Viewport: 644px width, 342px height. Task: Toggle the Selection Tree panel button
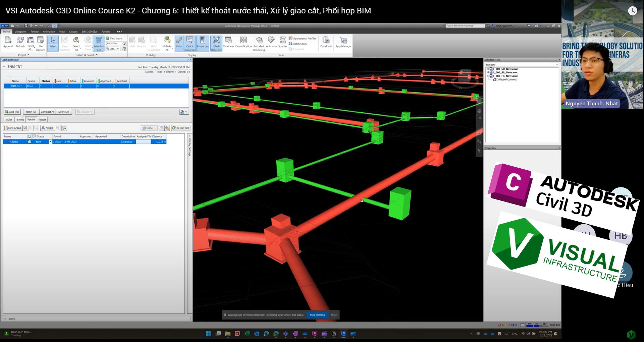point(99,44)
